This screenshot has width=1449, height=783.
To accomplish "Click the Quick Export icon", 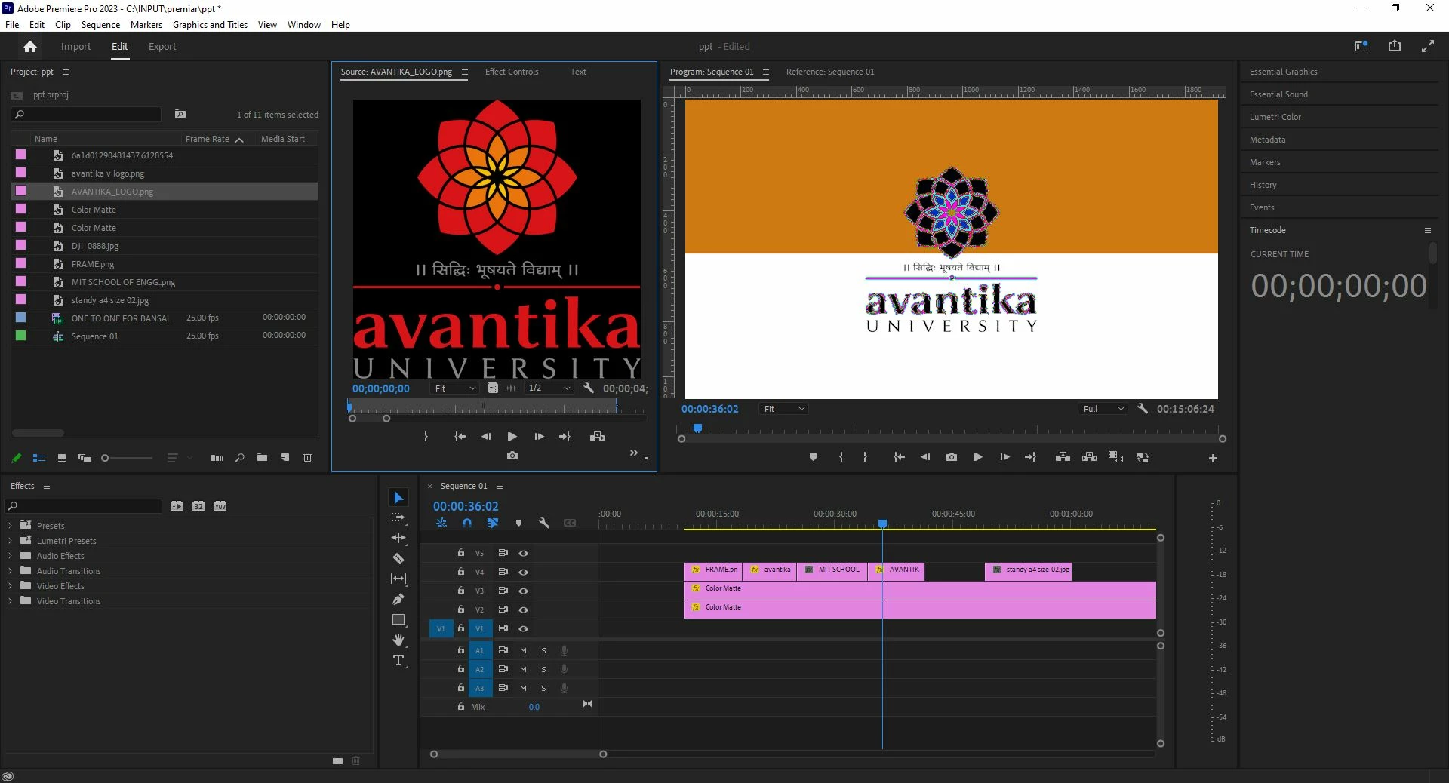I will click(x=1395, y=46).
